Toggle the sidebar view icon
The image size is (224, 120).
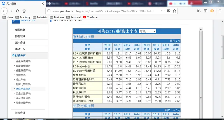coord(206,11)
